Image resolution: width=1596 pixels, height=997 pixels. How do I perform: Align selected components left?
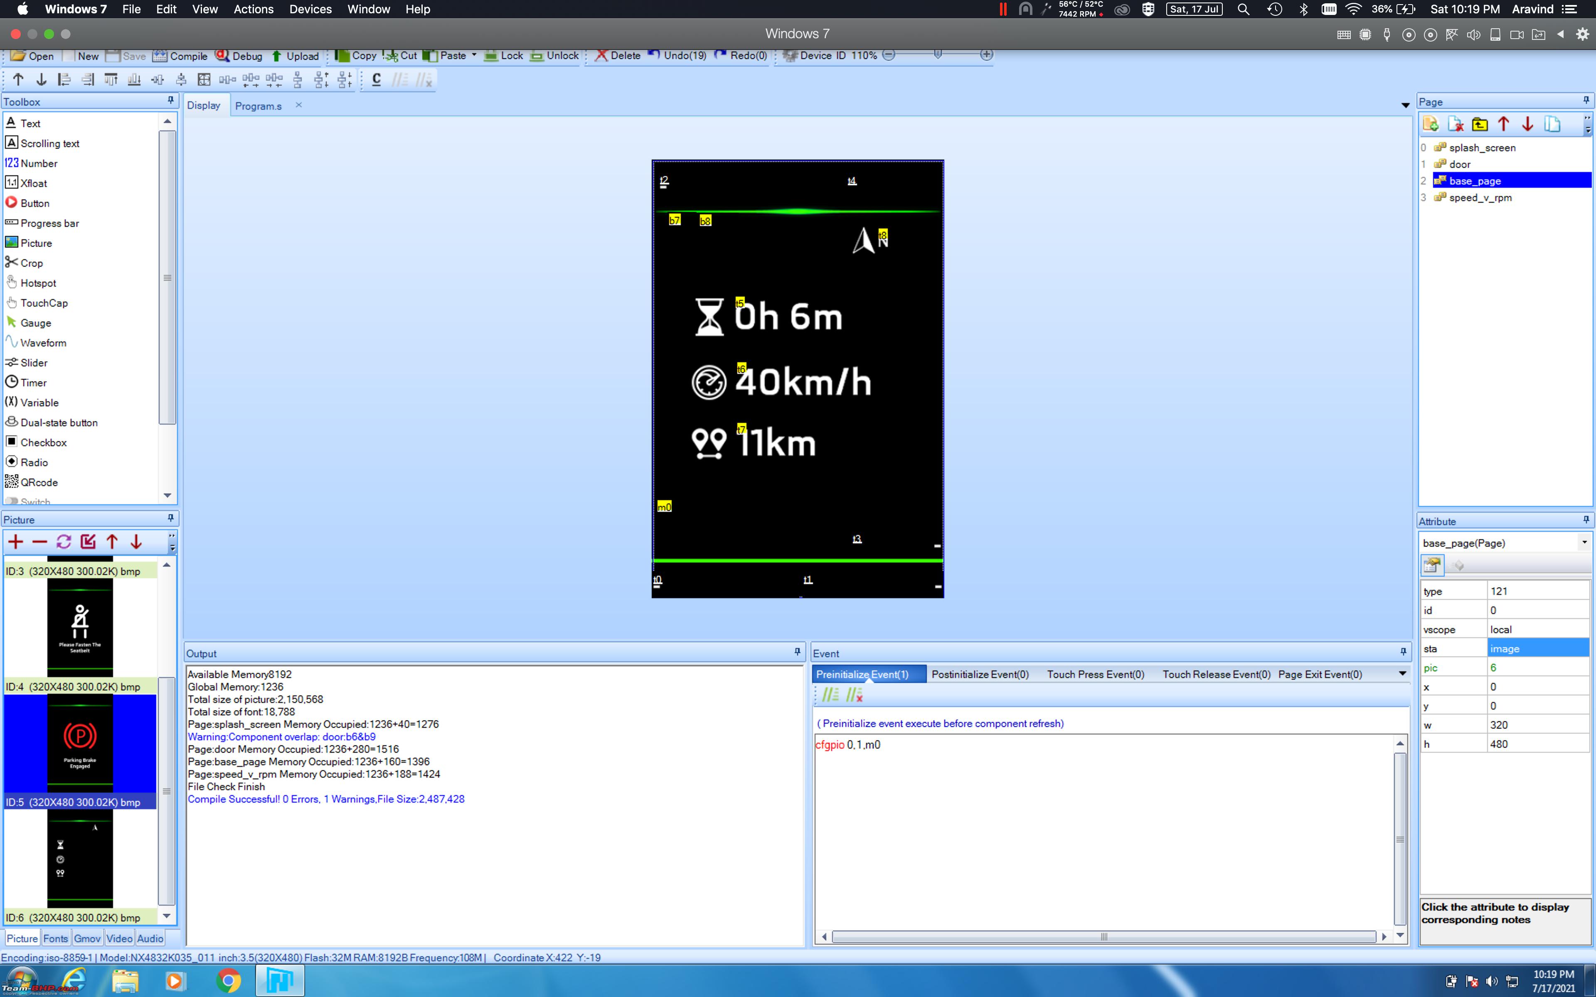tap(64, 80)
